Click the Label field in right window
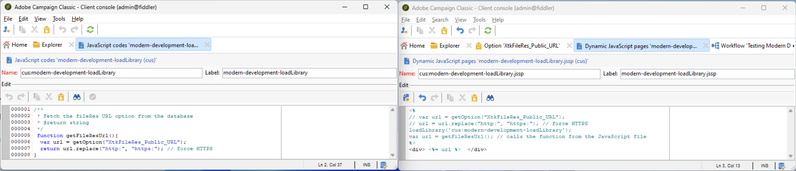The width and height of the screenshot is (796, 171). click(707, 74)
